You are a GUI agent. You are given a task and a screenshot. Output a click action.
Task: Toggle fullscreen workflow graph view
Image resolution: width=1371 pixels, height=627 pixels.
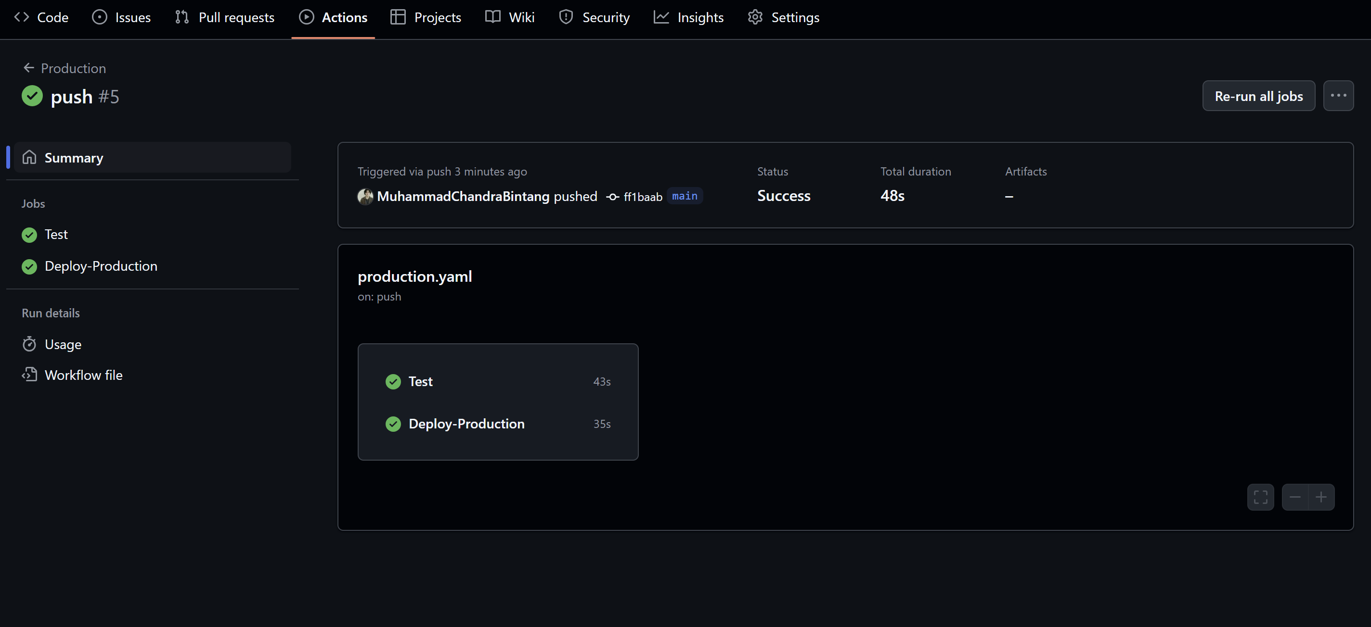1261,497
